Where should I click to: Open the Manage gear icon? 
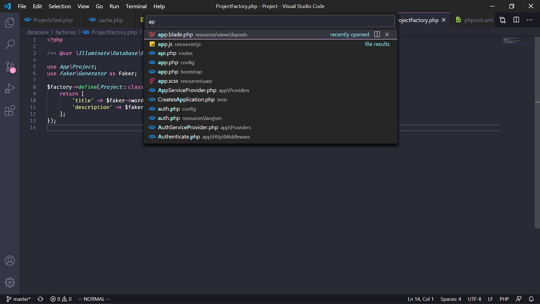point(10,282)
